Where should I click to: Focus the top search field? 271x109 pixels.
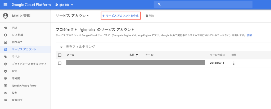coord(203,5)
